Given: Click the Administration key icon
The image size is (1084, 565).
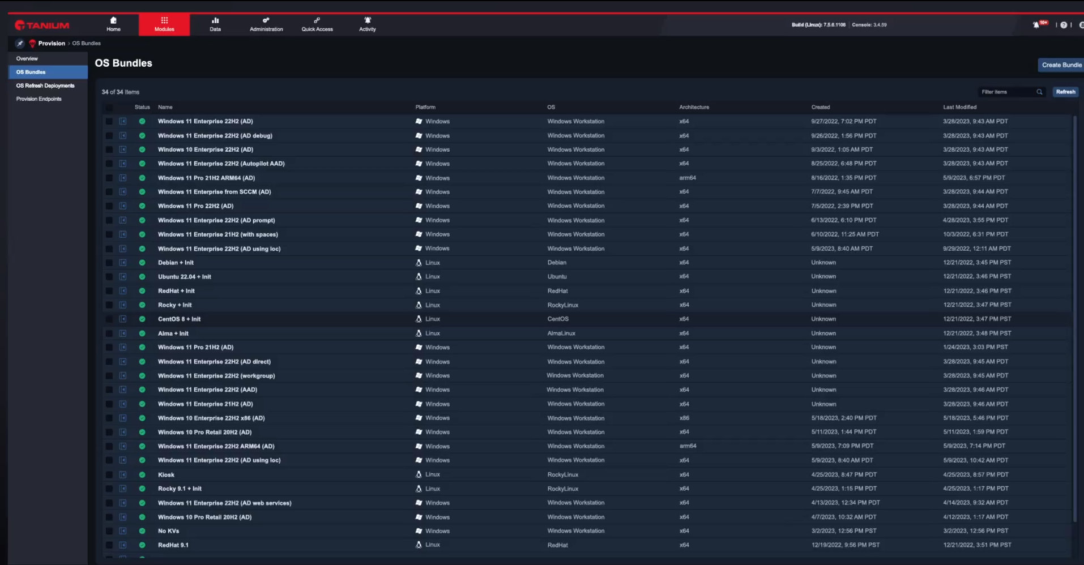Looking at the screenshot, I should point(266,24).
